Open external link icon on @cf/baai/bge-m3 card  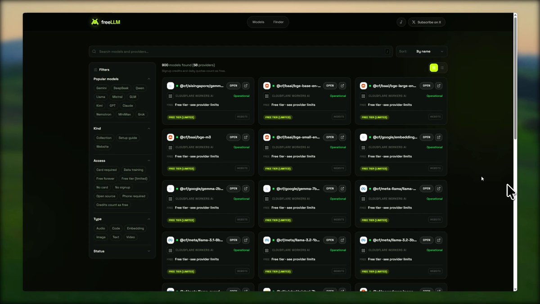(246, 137)
